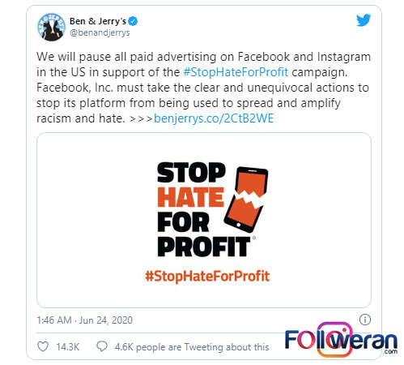Click the tweet info circle icon
This screenshot has width=404, height=365.
coord(365,320)
